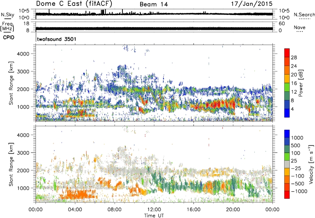The height and width of the screenshot is (218, 315).
Task: Click the '20:00' time axis tick
Action: click(233, 210)
